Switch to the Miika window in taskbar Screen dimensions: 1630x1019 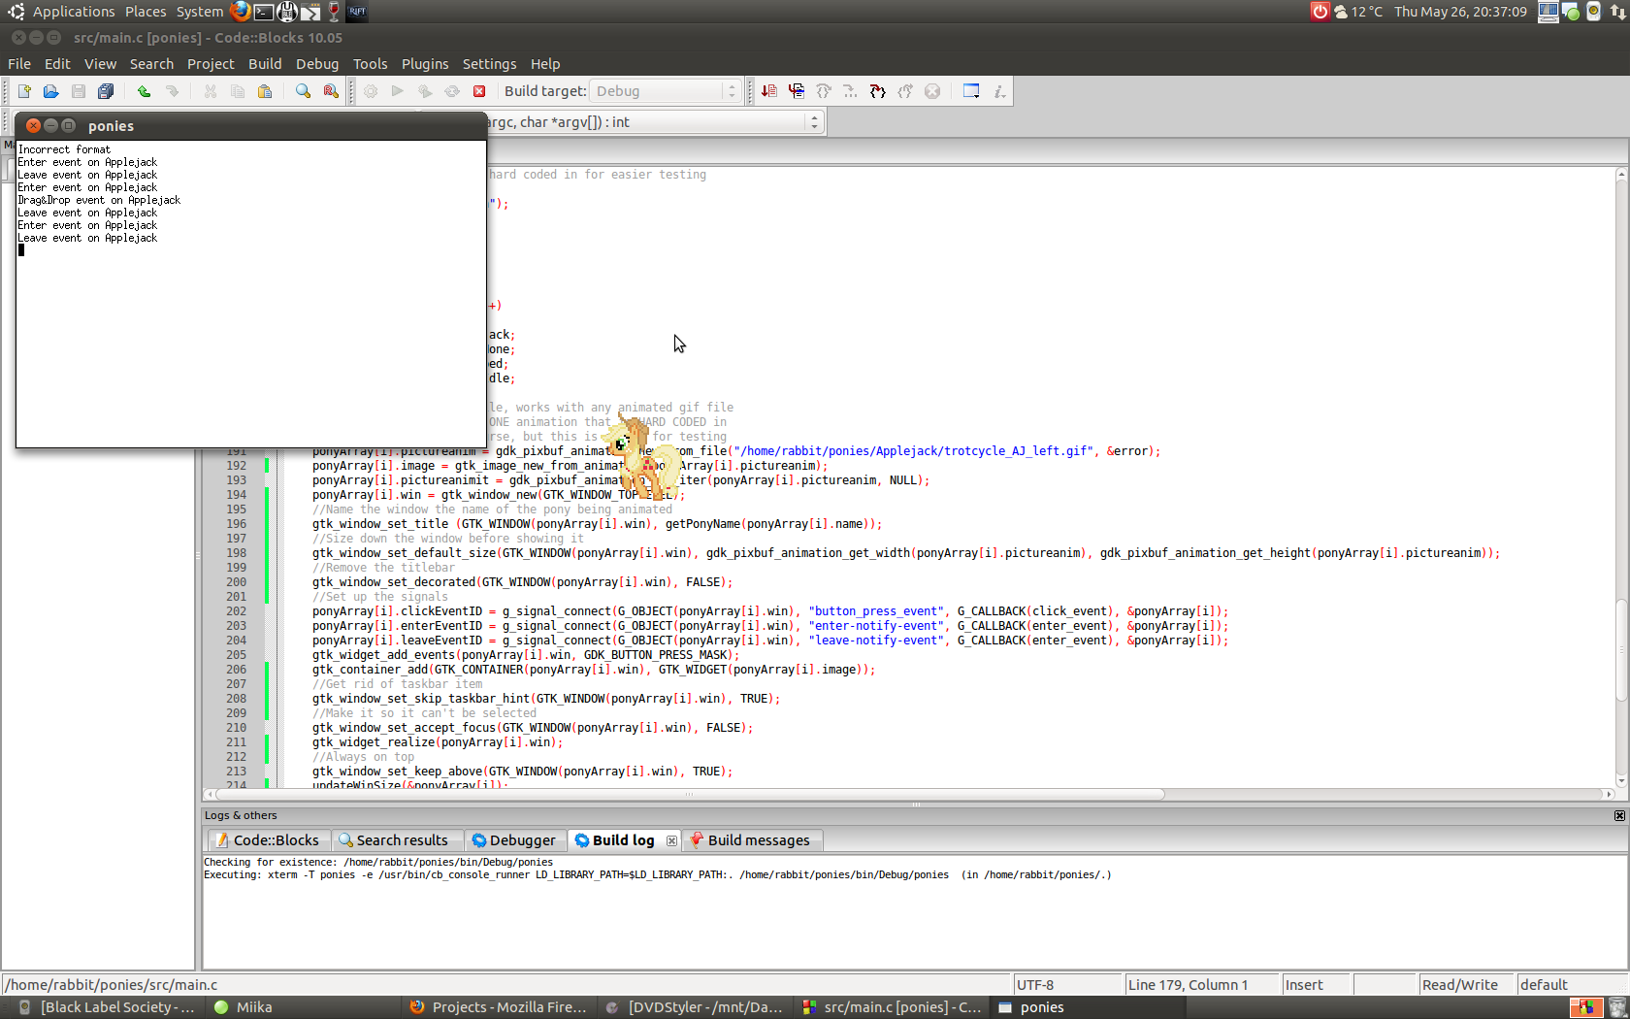303,1007
